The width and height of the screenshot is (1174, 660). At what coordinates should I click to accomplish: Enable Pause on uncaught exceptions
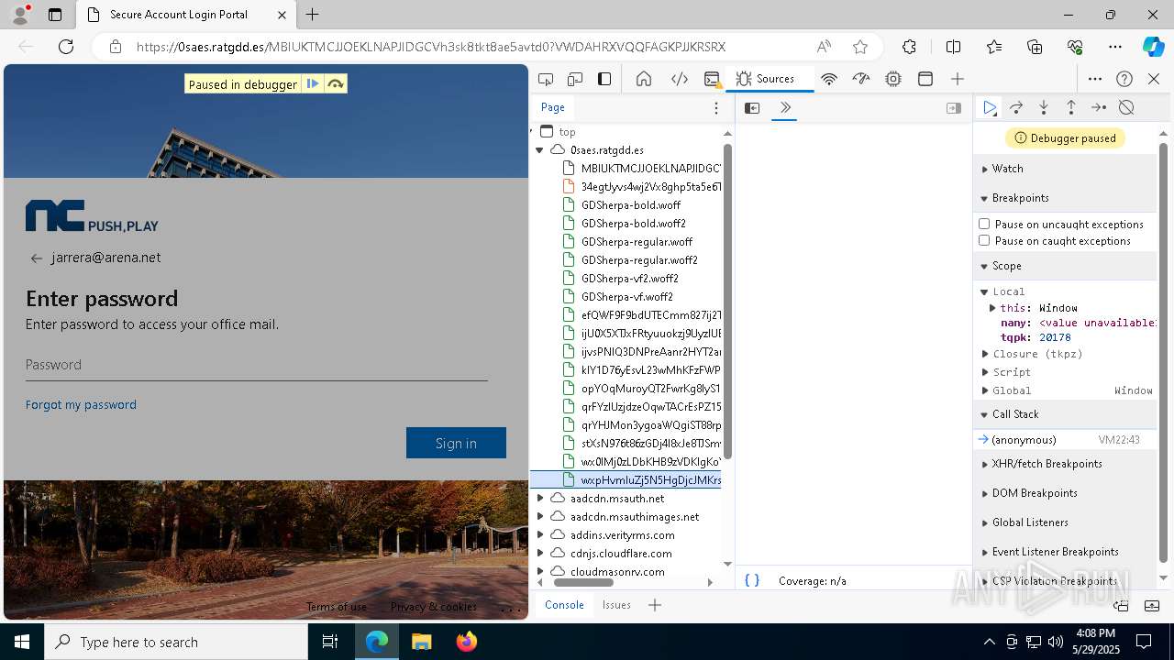click(x=984, y=224)
